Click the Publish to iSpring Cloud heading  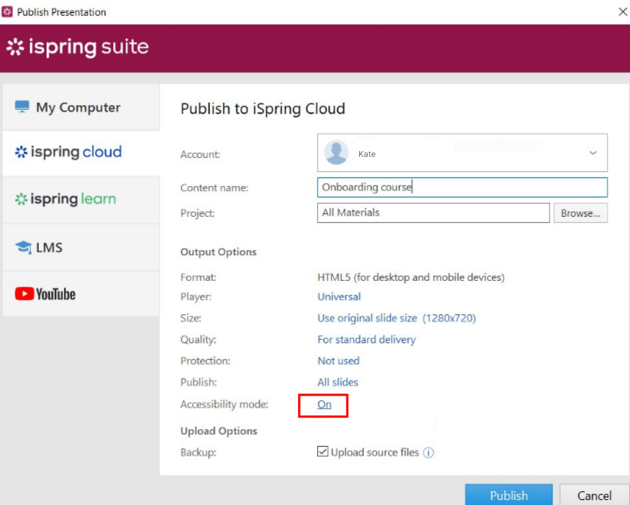[x=263, y=109]
